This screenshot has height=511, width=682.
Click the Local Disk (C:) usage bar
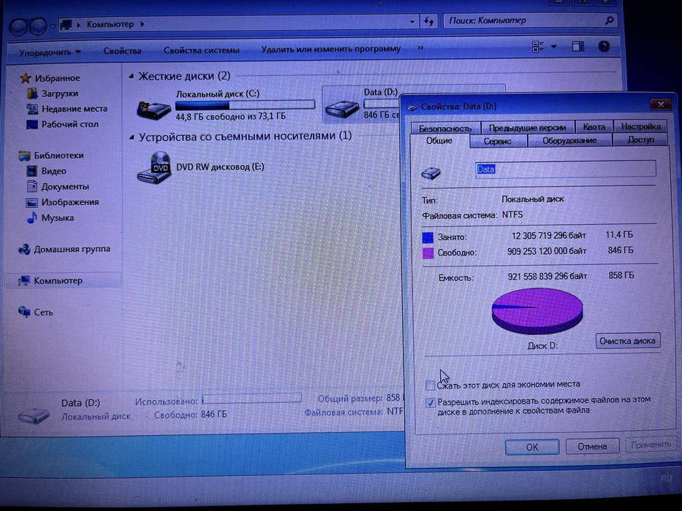point(245,104)
